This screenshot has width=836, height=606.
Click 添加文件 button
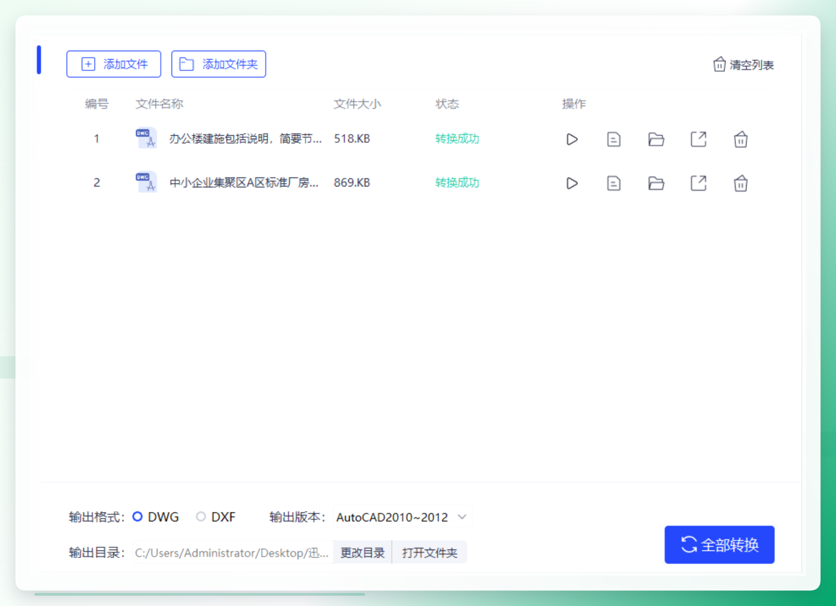point(114,64)
